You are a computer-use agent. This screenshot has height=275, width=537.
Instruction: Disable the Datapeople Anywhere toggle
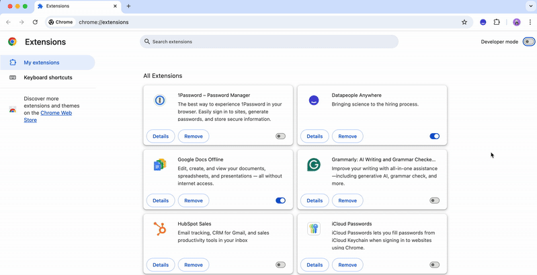[435, 136]
